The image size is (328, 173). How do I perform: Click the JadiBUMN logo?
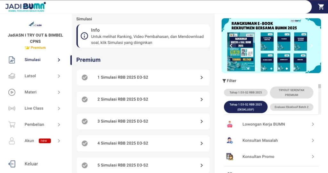(x=26, y=7)
